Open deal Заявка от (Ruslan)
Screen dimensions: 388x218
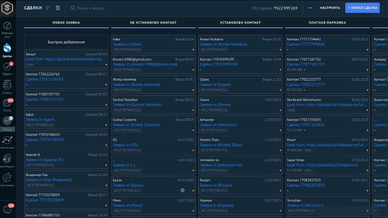[216, 185]
